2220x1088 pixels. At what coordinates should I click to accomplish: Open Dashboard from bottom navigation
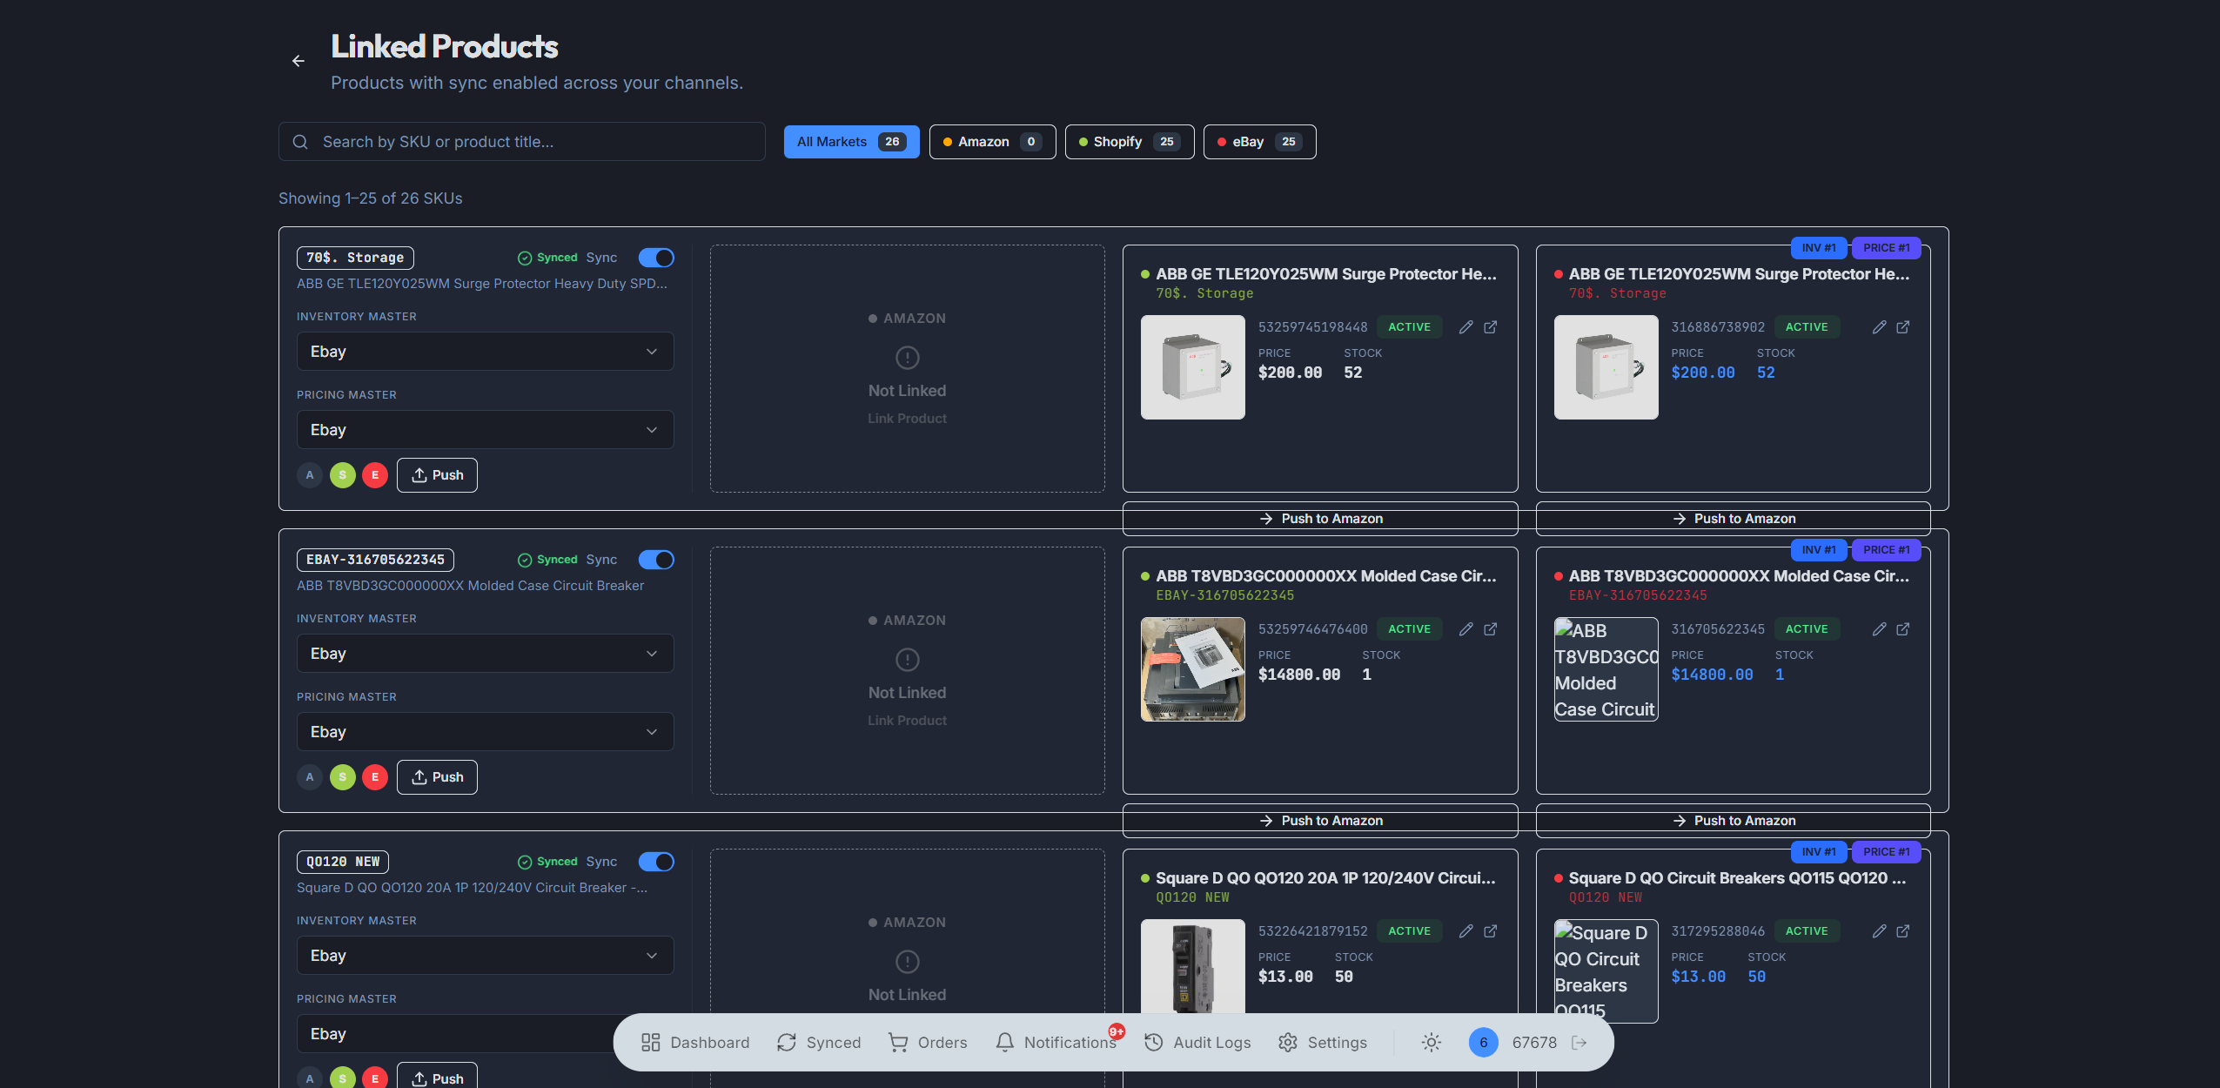click(695, 1043)
